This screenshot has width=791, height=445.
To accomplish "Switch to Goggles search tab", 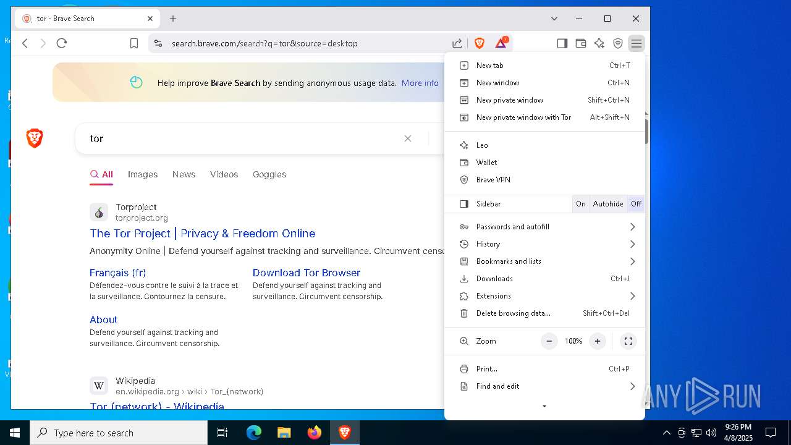I will tap(269, 174).
